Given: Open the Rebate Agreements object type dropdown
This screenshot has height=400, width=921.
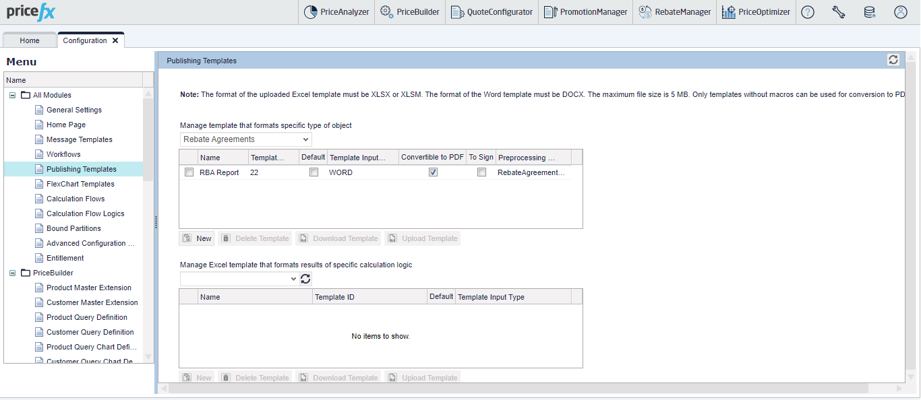Looking at the screenshot, I should coord(305,139).
